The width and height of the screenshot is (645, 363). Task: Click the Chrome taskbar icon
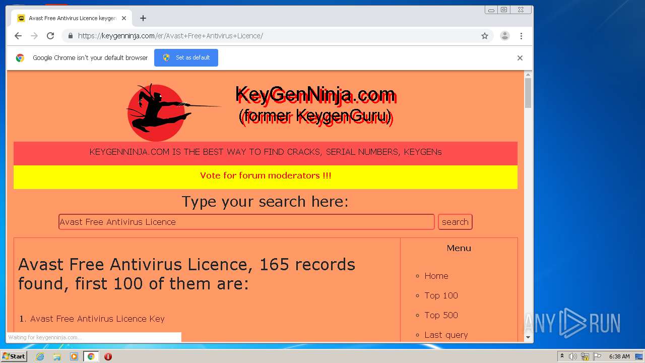[x=91, y=356]
